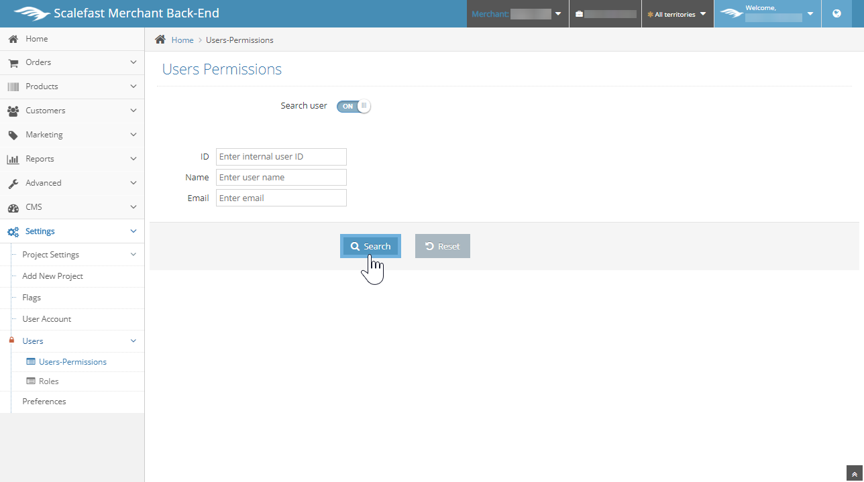The width and height of the screenshot is (864, 482).
Task: Click the globe icon in top bar
Action: click(836, 13)
